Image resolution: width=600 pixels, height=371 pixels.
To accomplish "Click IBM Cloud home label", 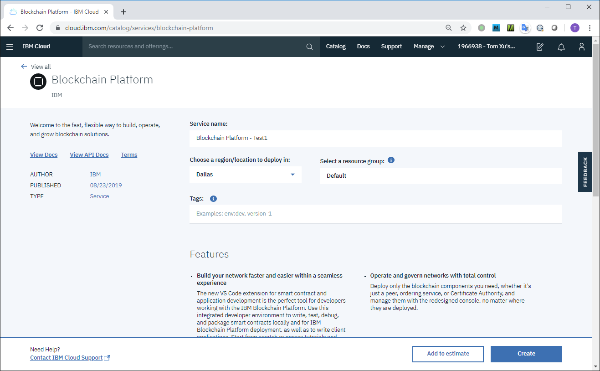I will [36, 46].
